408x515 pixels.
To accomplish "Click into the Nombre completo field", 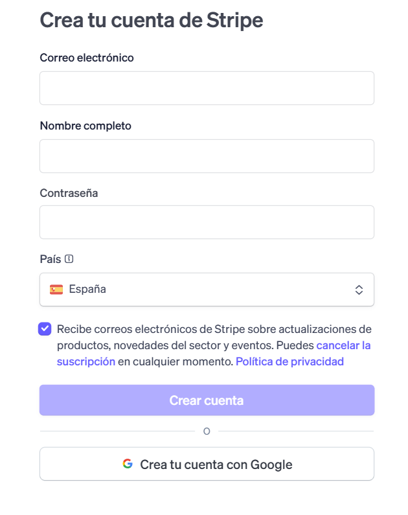I will point(207,156).
